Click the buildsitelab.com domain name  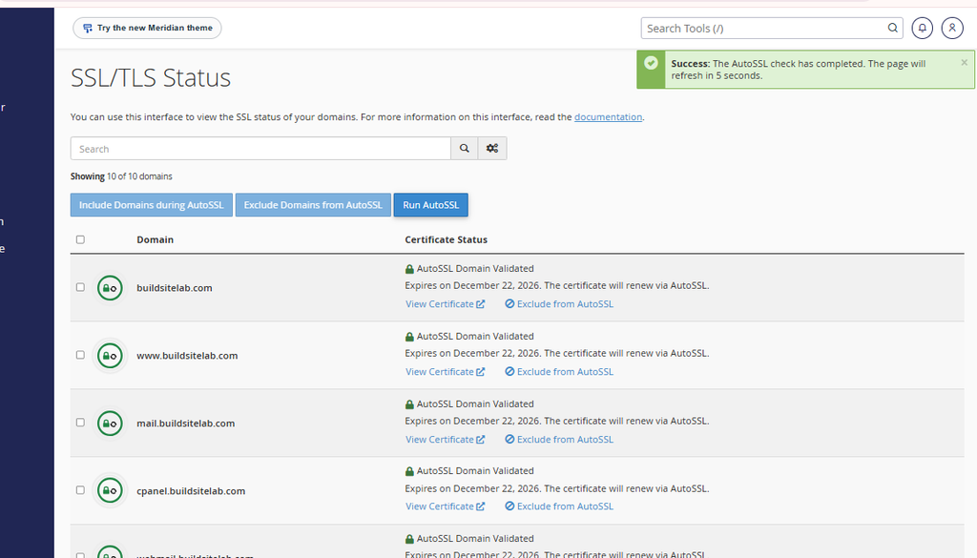pyautogui.click(x=175, y=288)
